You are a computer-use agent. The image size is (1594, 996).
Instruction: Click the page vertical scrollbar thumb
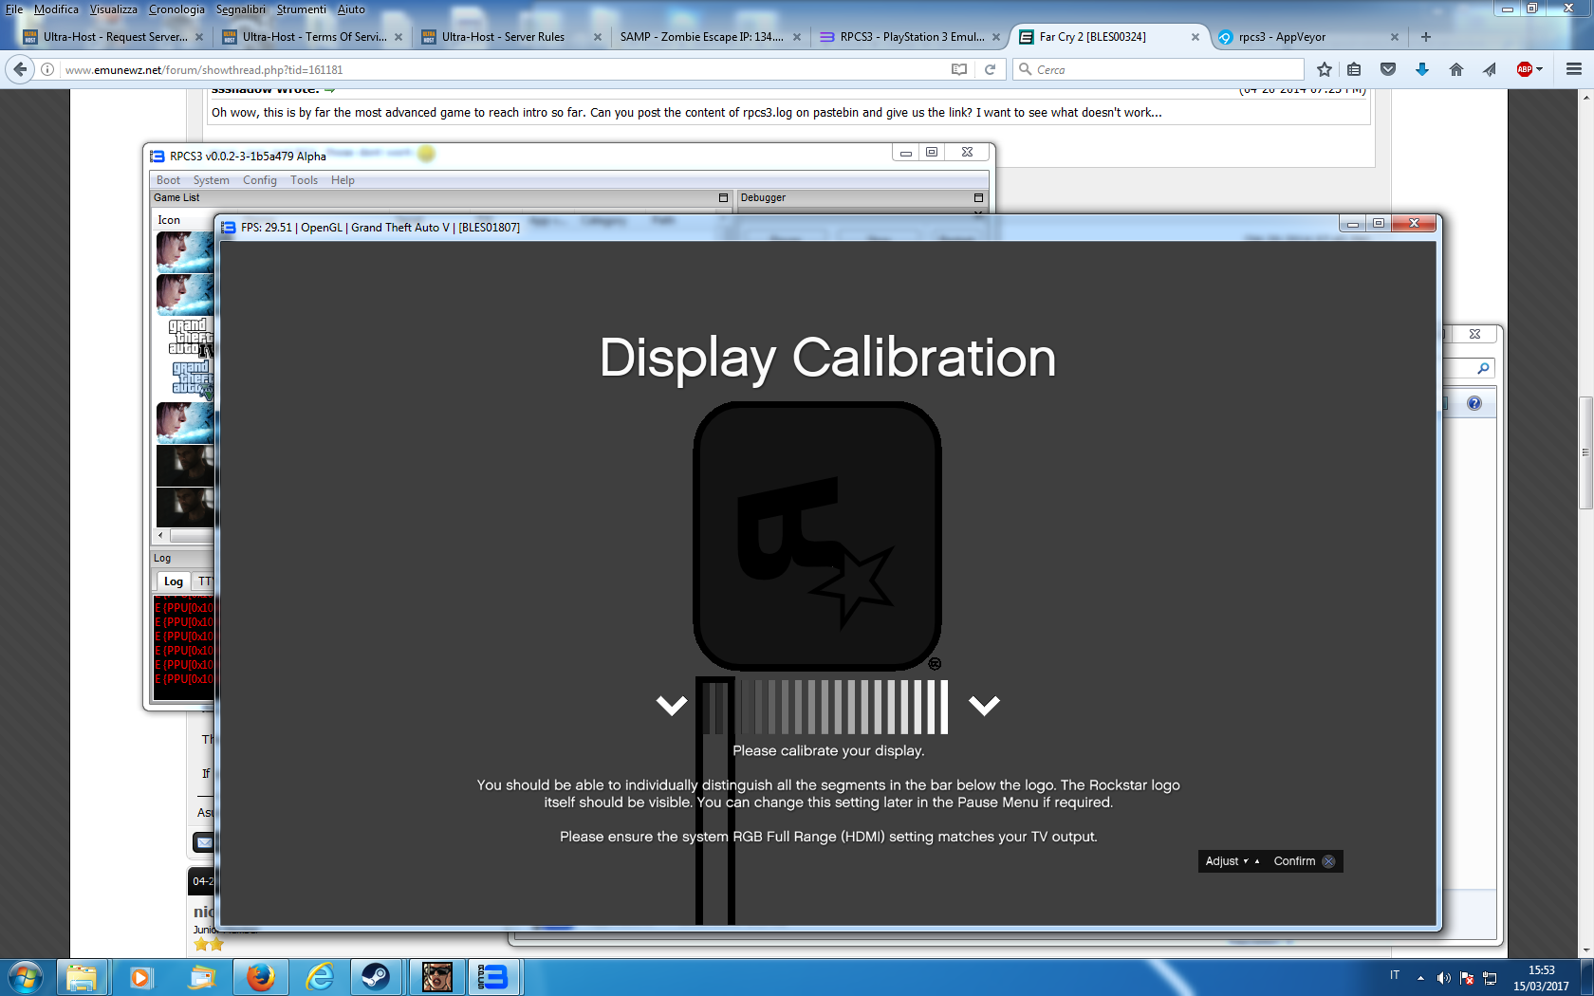click(1585, 453)
